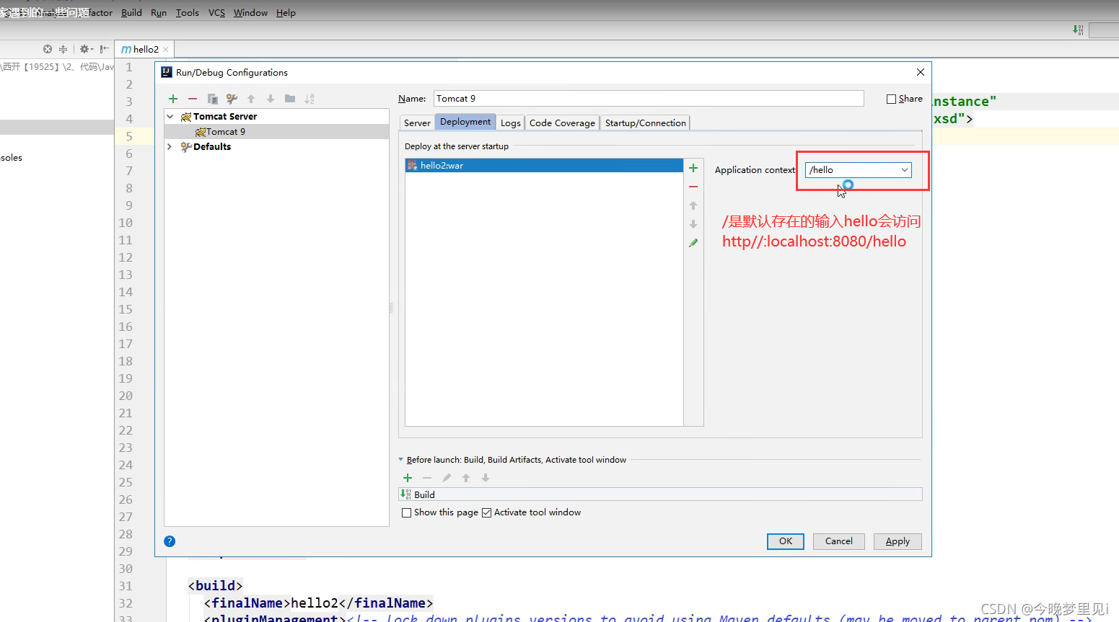This screenshot has width=1119, height=622.
Task: Select Build task in before launch list
Action: [660, 494]
